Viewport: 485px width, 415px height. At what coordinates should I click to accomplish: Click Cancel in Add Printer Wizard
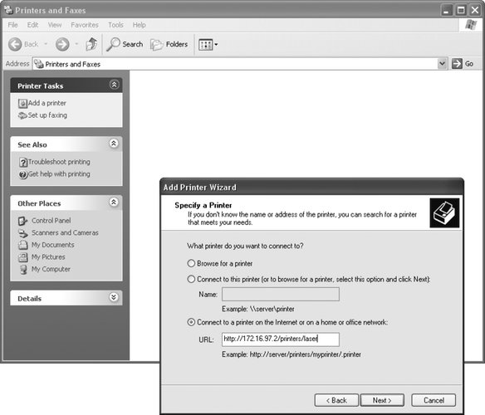(x=434, y=400)
